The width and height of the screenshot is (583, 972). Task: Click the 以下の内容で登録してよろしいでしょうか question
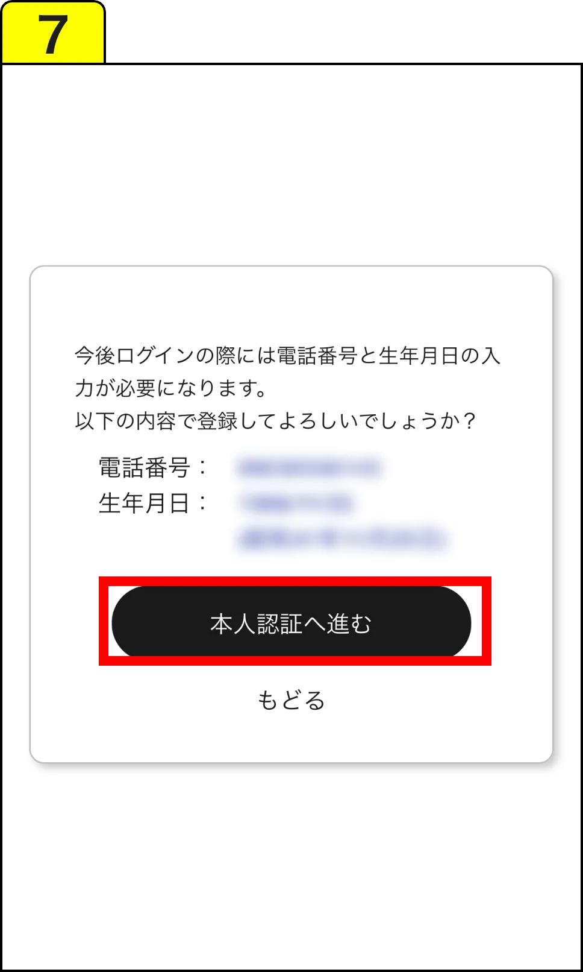[276, 420]
